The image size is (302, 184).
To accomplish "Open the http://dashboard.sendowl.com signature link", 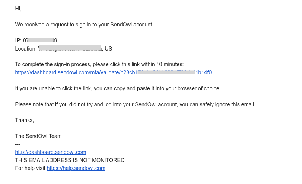I will click(51, 152).
